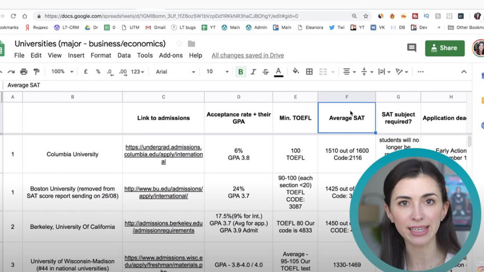The image size is (484, 272).
Task: Click the browser reload button
Action: [x=13, y=16]
